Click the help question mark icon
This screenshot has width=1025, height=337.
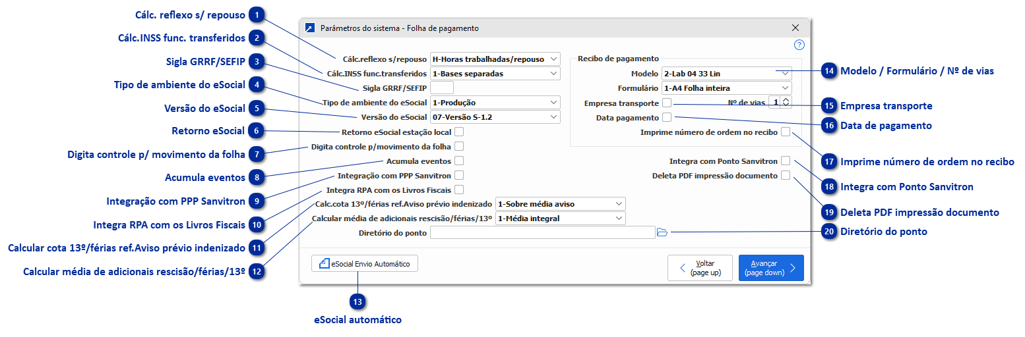[x=799, y=45]
